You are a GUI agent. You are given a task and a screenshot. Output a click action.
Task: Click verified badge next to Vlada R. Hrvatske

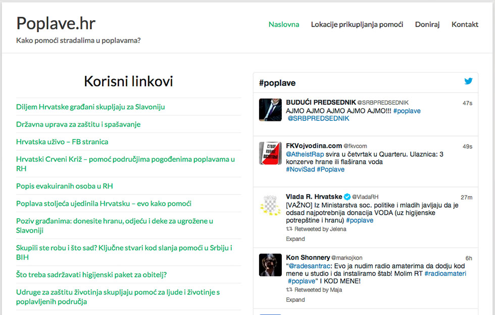[x=347, y=197]
